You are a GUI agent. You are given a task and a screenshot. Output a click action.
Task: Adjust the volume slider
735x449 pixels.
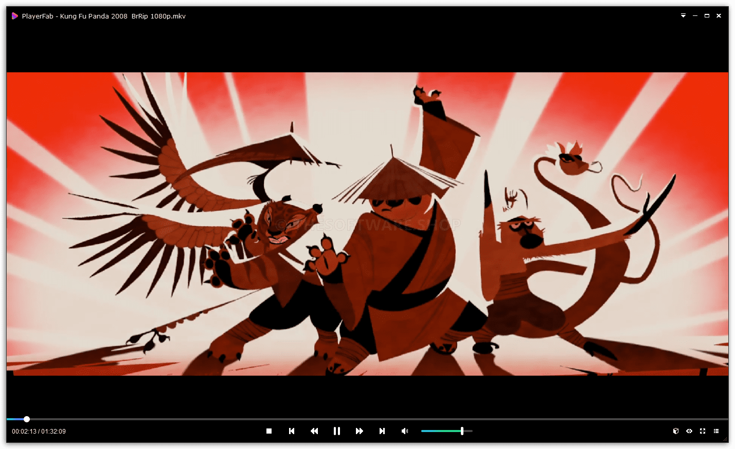tap(446, 431)
